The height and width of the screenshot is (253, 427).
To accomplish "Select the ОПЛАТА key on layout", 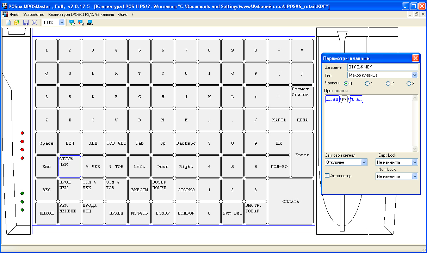I will 291,201.
